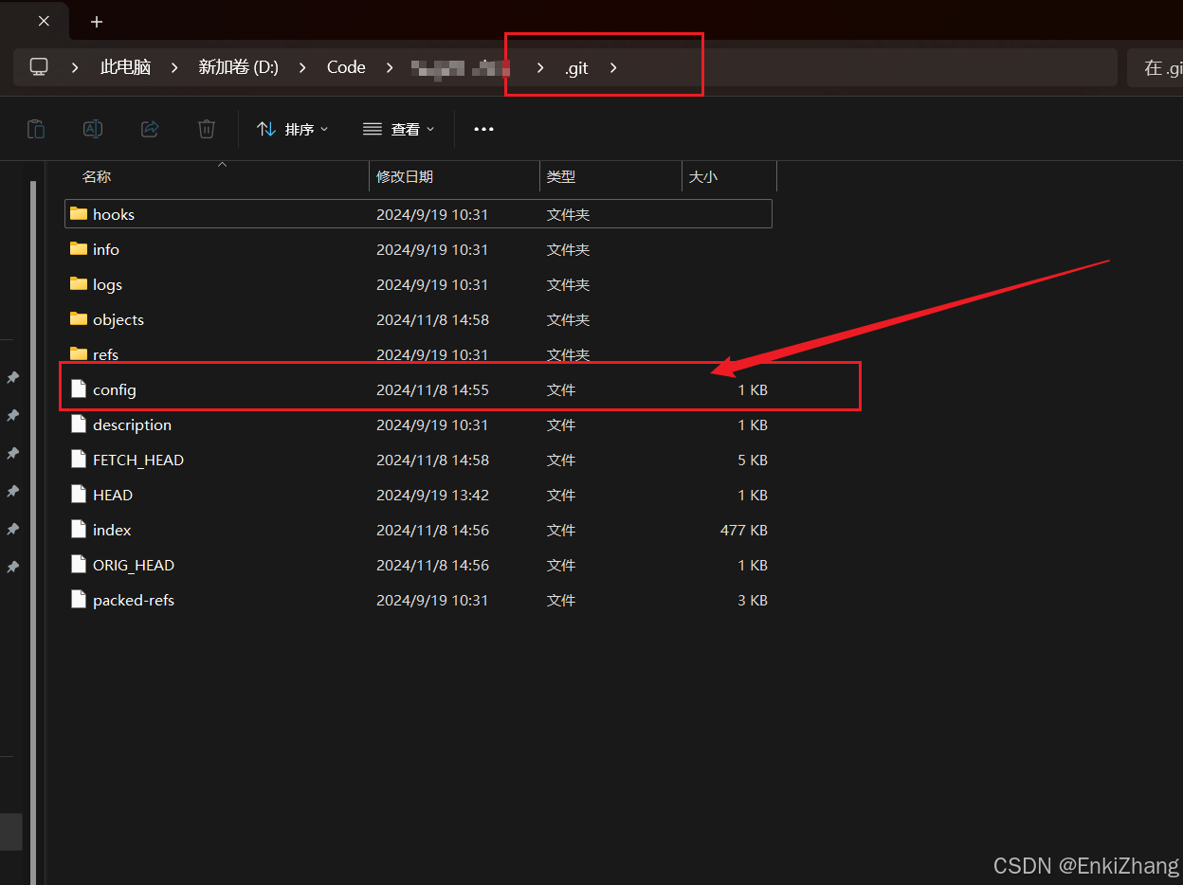
Task: Click the monitor icon in address bar
Action: (39, 67)
